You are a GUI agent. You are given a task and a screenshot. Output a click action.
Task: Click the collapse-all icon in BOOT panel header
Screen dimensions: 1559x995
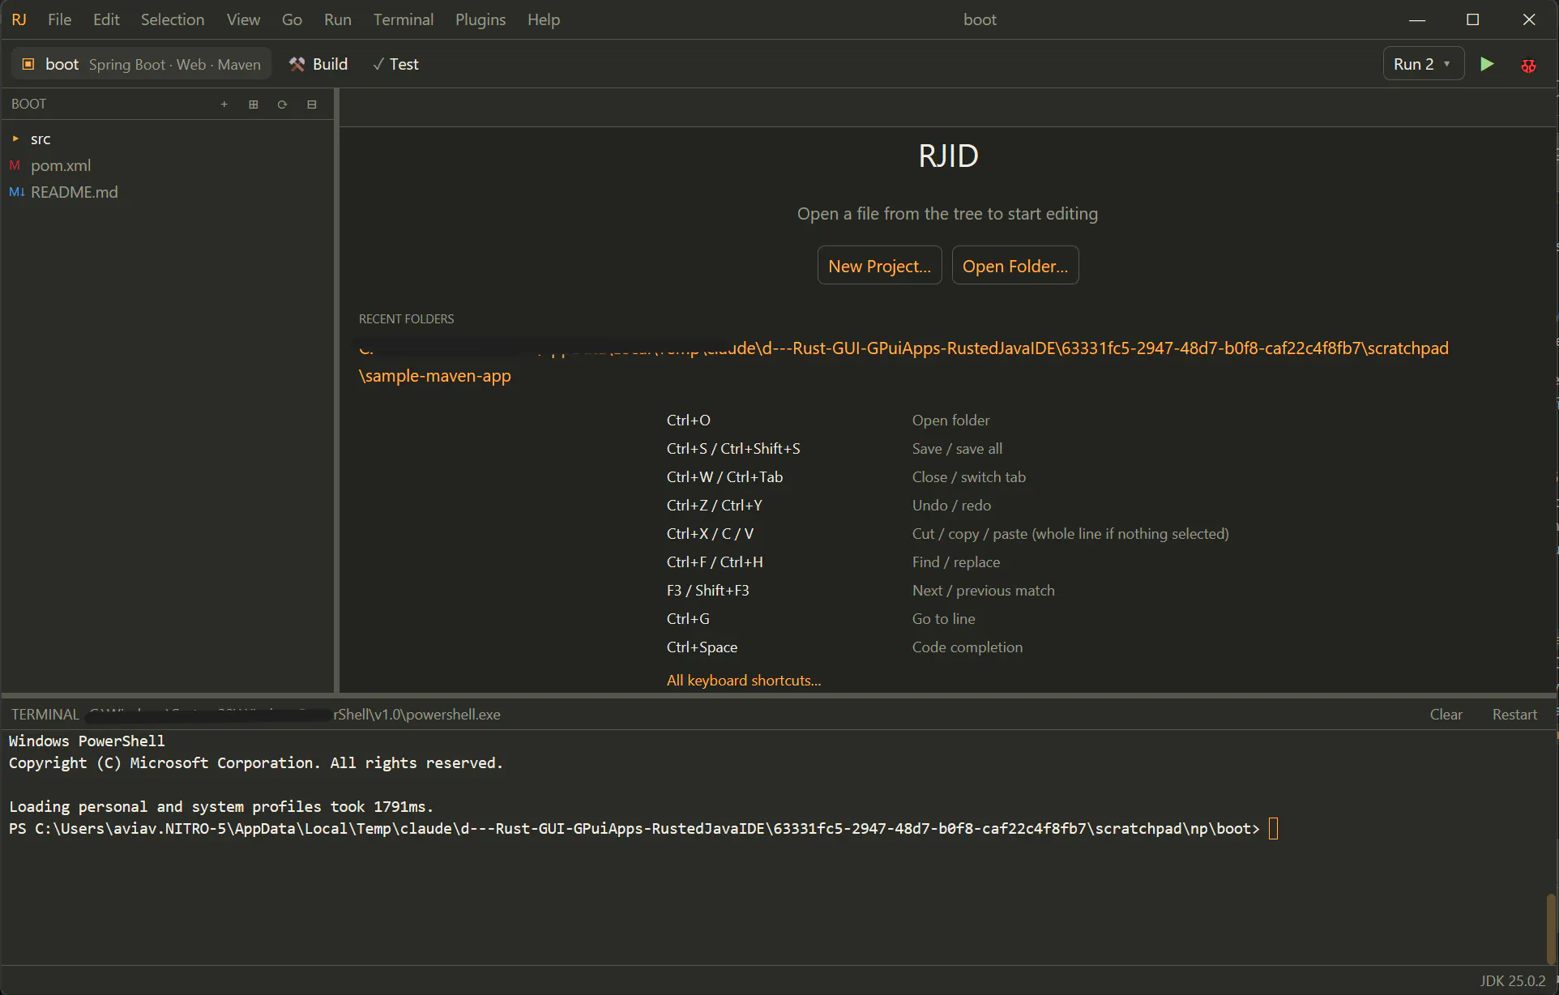tap(312, 104)
